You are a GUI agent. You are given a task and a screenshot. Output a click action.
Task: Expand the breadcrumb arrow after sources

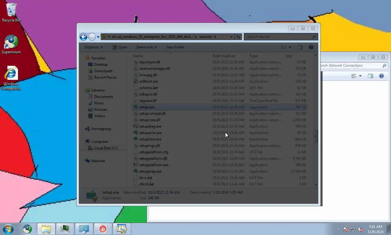[215, 37]
